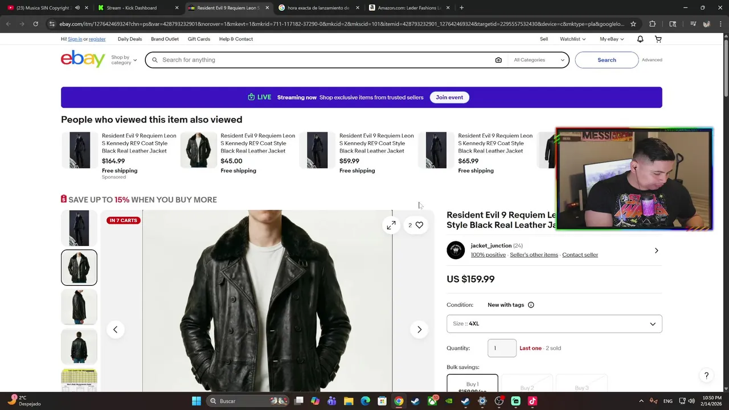Close the Resident Evil 9 tab
729x410 pixels.
267,8
